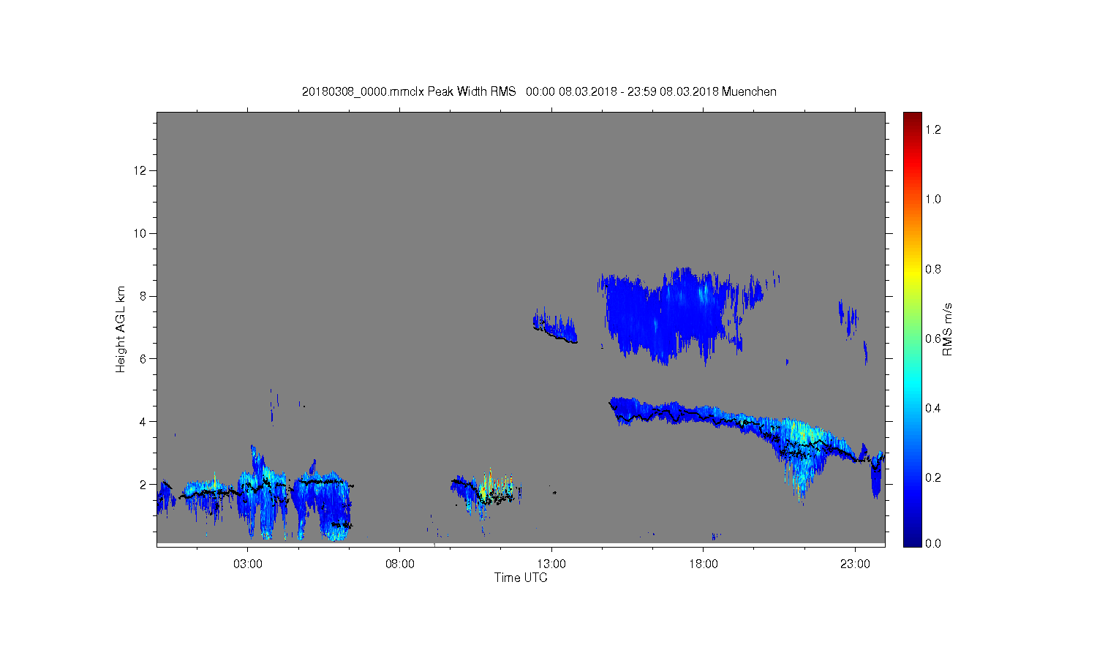Click the colorbar value '1.0'
The width and height of the screenshot is (1097, 658).
point(933,199)
